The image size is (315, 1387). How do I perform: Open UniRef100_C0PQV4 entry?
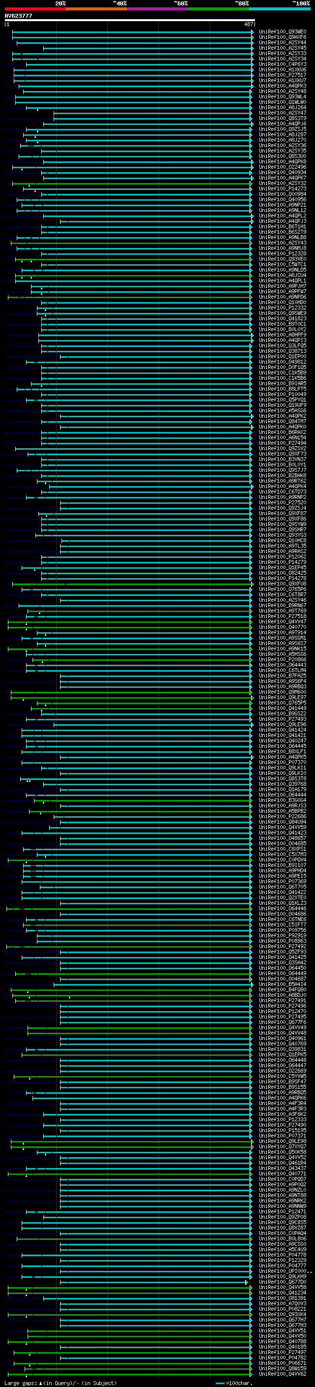[x=283, y=860]
